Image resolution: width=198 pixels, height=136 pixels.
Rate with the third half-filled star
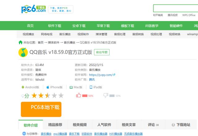48,96
